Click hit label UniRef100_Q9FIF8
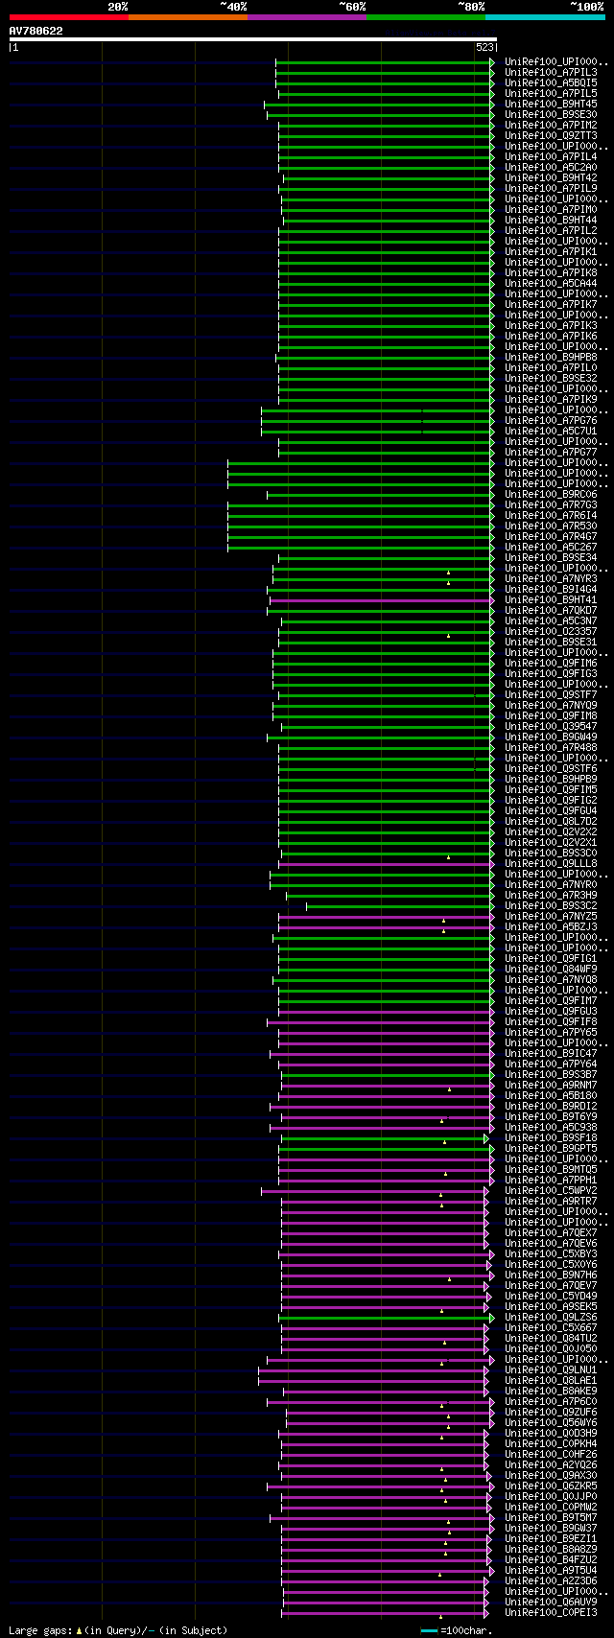The height and width of the screenshot is (1638, 614). click(551, 1021)
